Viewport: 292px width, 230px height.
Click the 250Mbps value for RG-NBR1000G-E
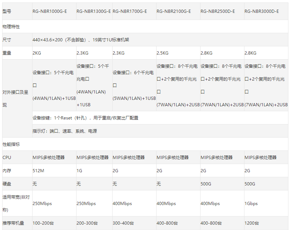tap(42, 204)
